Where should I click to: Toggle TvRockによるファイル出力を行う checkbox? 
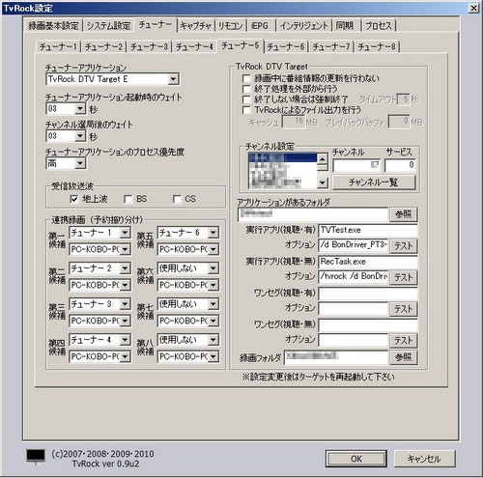[246, 110]
